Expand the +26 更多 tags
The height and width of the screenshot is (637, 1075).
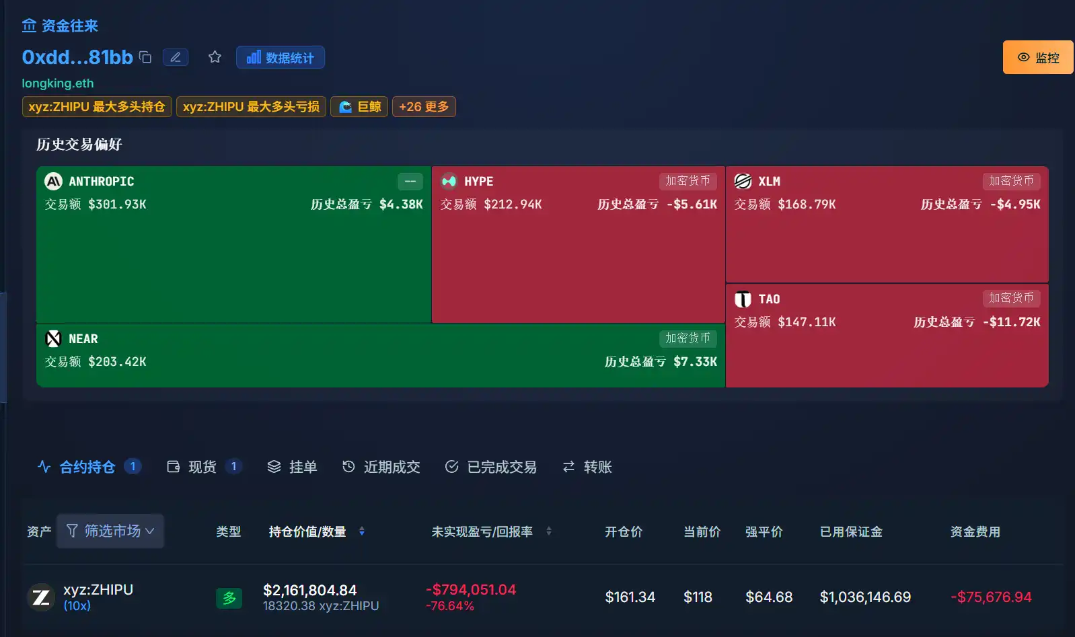[x=424, y=106]
